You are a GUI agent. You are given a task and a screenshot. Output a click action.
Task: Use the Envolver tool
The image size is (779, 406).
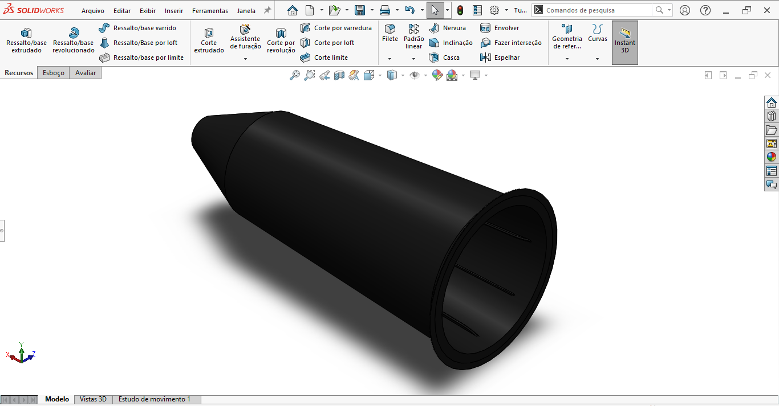[500, 28]
